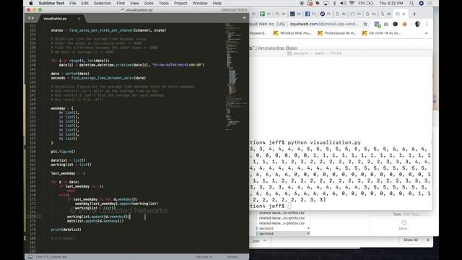
Task: Click the terminal prompt input line
Action: [x=340, y=206]
